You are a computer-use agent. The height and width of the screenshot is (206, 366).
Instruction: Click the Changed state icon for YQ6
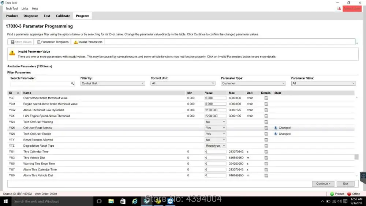click(276, 134)
